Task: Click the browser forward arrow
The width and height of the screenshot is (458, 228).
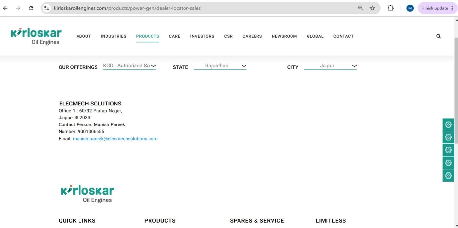Action: coord(18,8)
